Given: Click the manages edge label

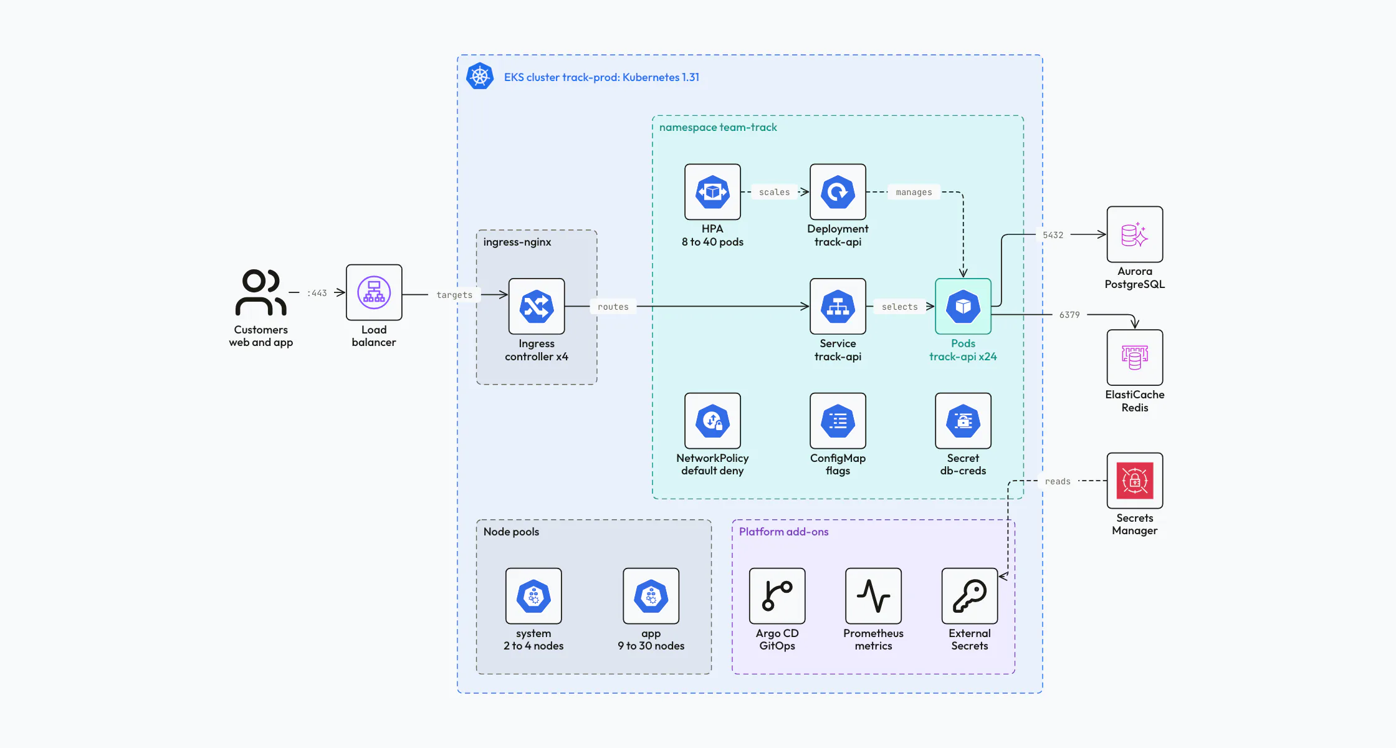Looking at the screenshot, I should (x=914, y=192).
